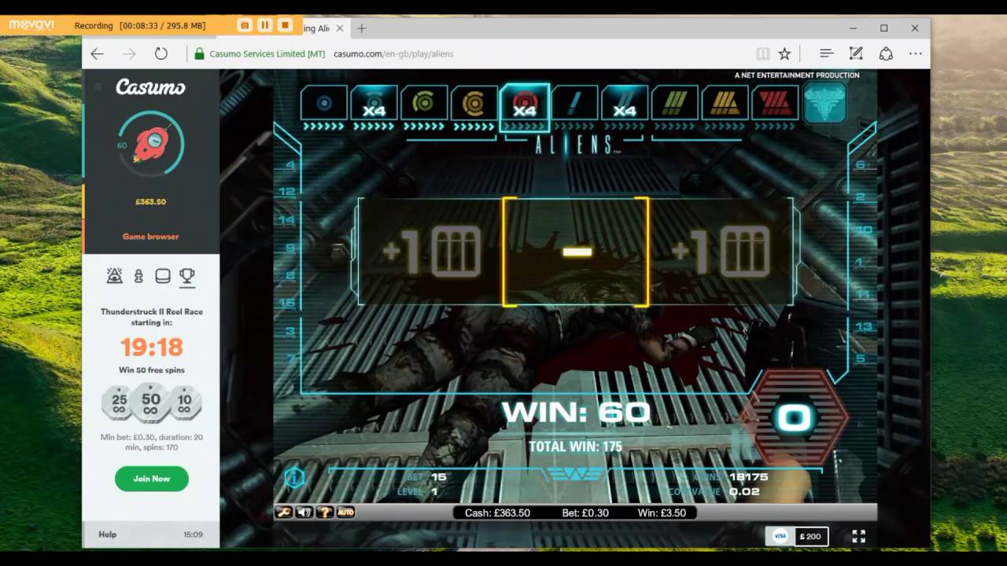Go back in the browser

tap(98, 53)
